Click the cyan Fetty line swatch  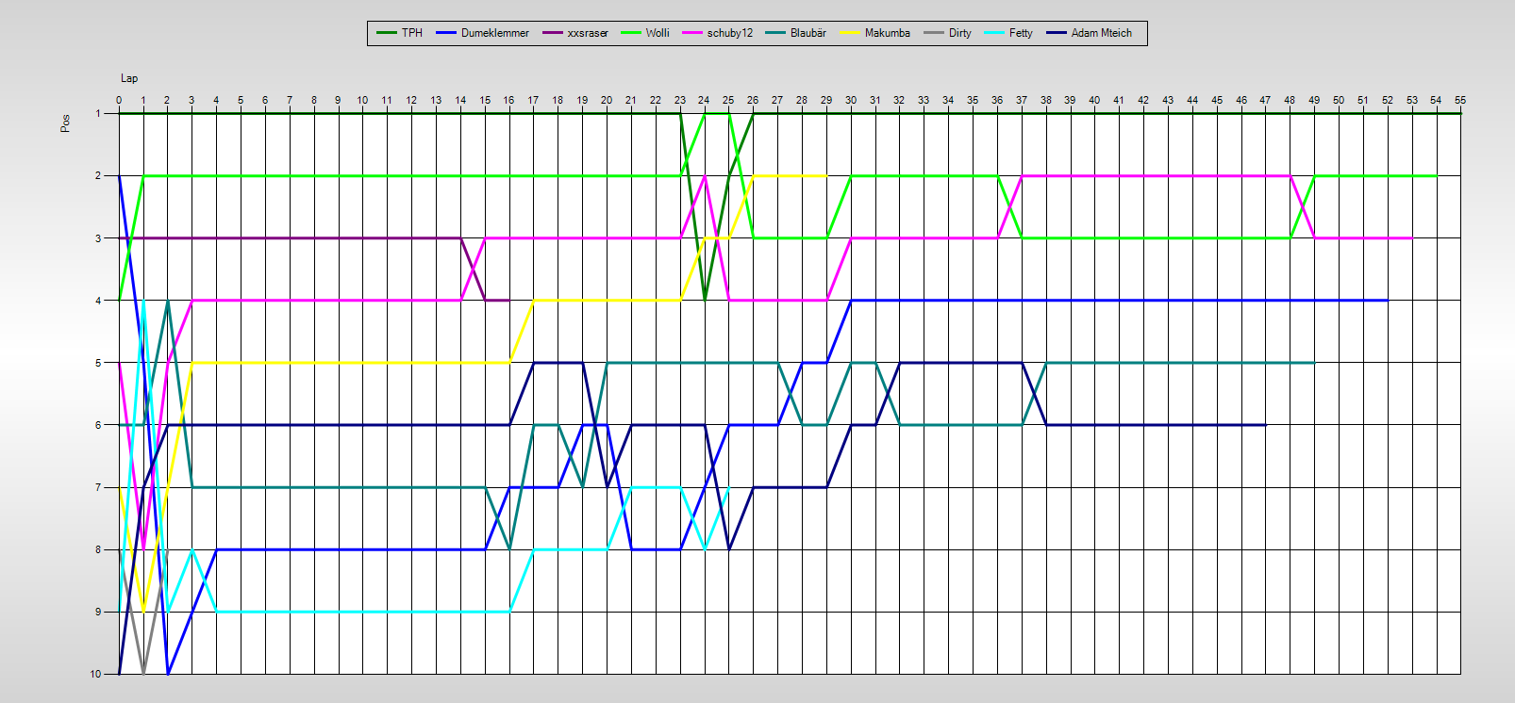993,33
